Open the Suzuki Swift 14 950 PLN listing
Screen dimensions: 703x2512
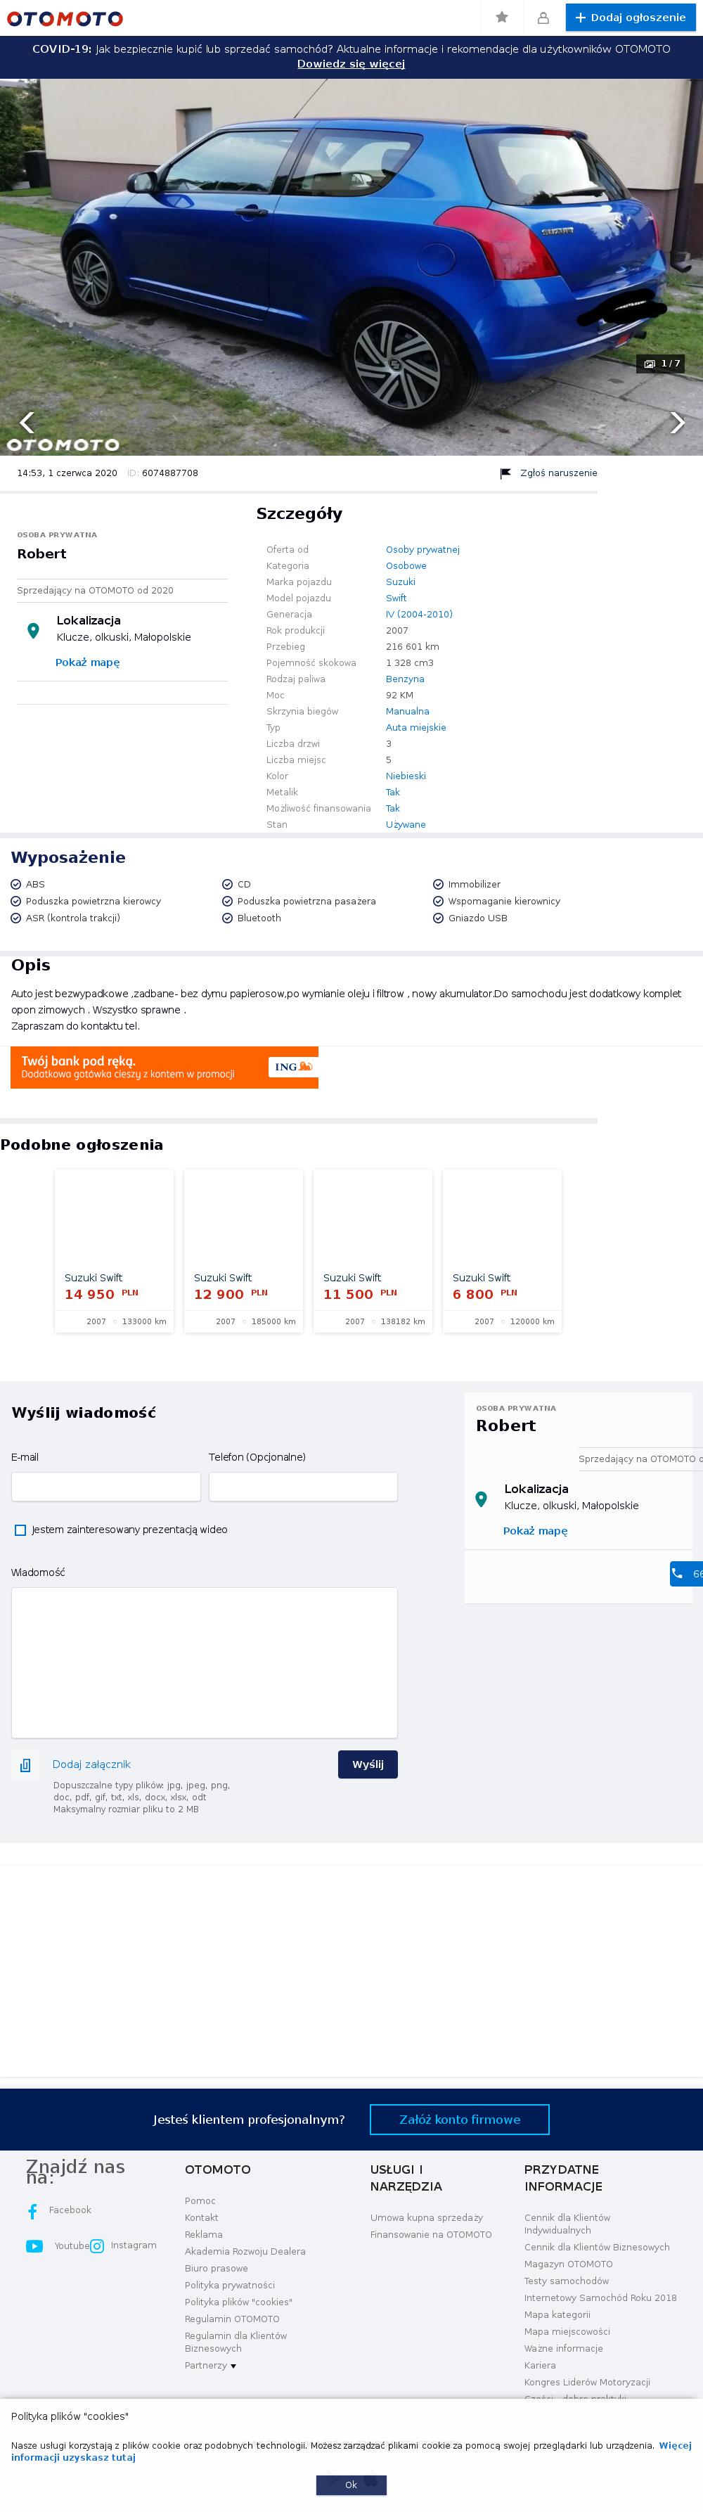click(x=114, y=1251)
